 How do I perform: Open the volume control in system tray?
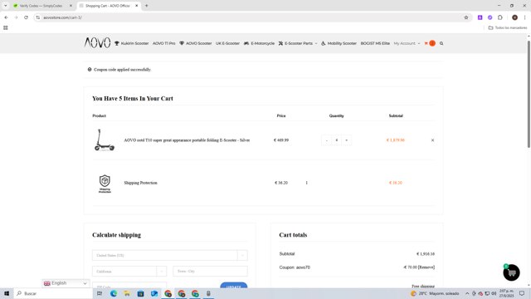(x=494, y=293)
